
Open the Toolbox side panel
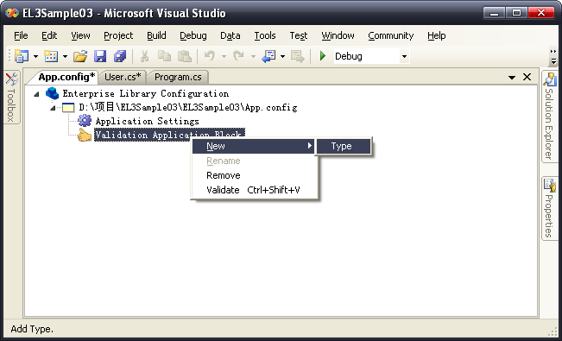click(11, 98)
